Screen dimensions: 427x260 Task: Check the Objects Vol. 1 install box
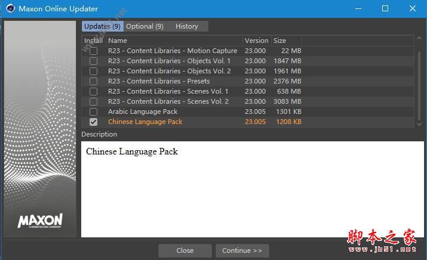pyautogui.click(x=93, y=61)
